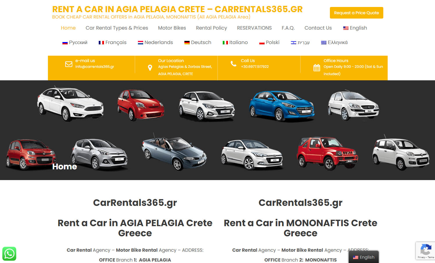Open the Rental Policy menu item
This screenshot has width=435, height=263.
tap(211, 28)
